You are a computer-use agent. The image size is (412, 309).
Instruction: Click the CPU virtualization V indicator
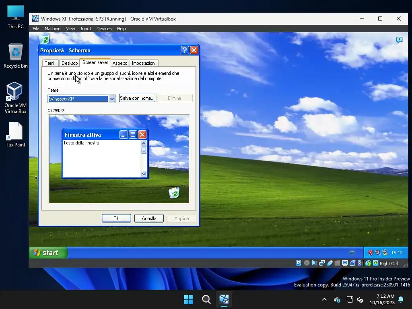[x=360, y=263]
